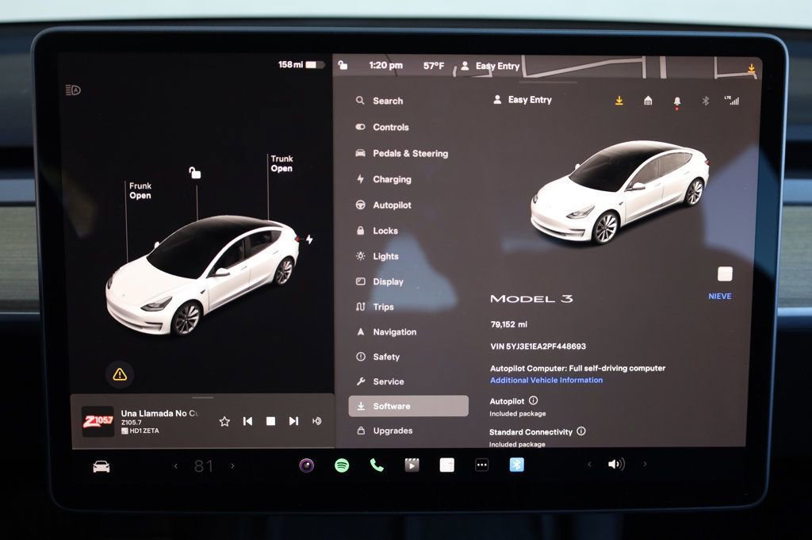Tap the audio source icon in the media player
Image resolution: width=812 pixels, height=540 pixels.
316,421
